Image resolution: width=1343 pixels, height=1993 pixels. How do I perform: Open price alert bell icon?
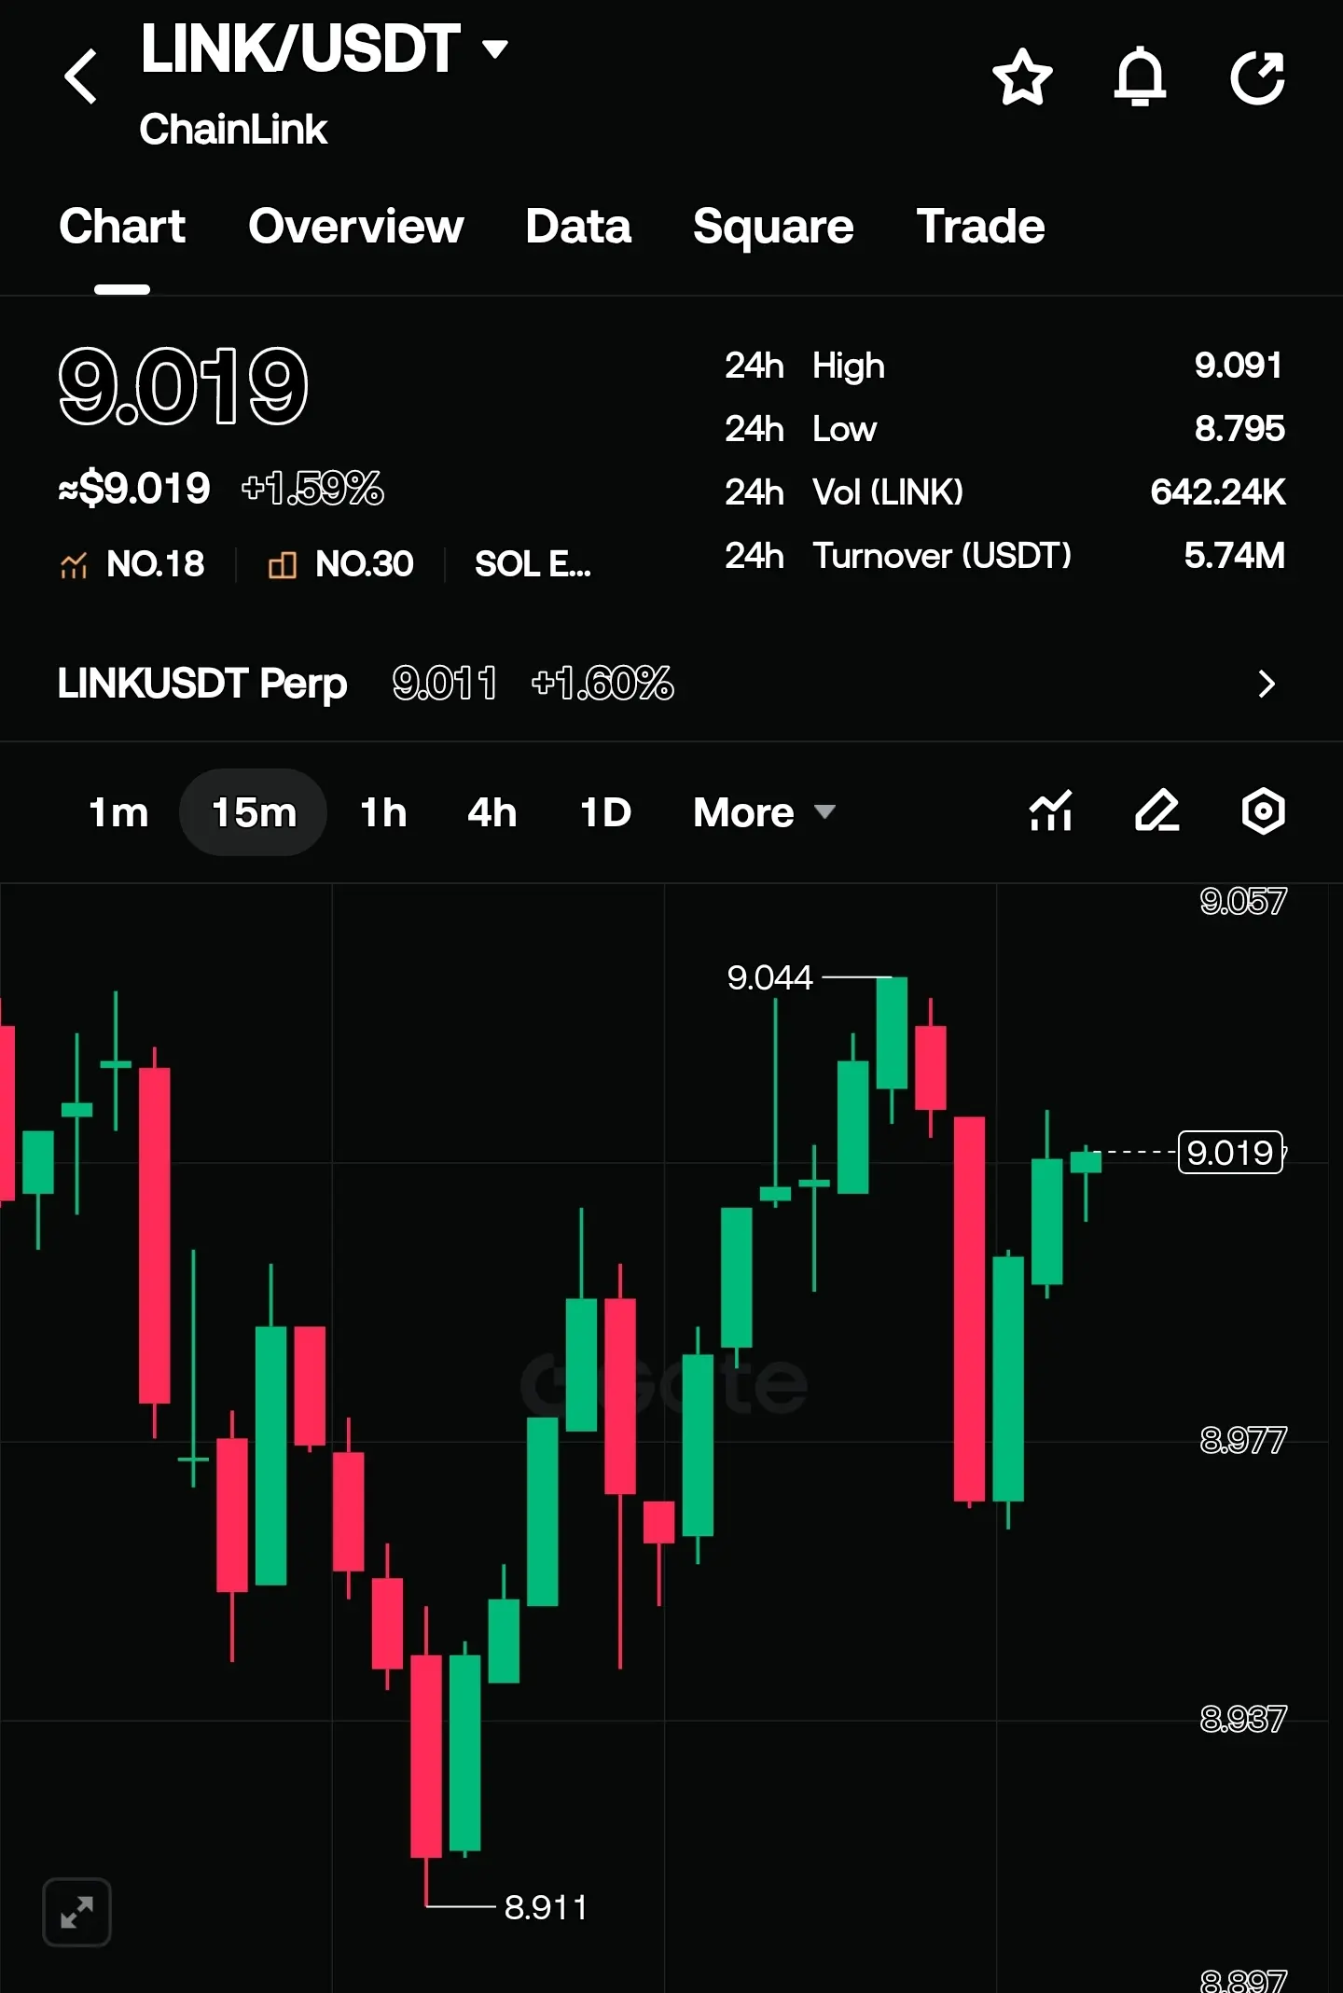[x=1140, y=76]
